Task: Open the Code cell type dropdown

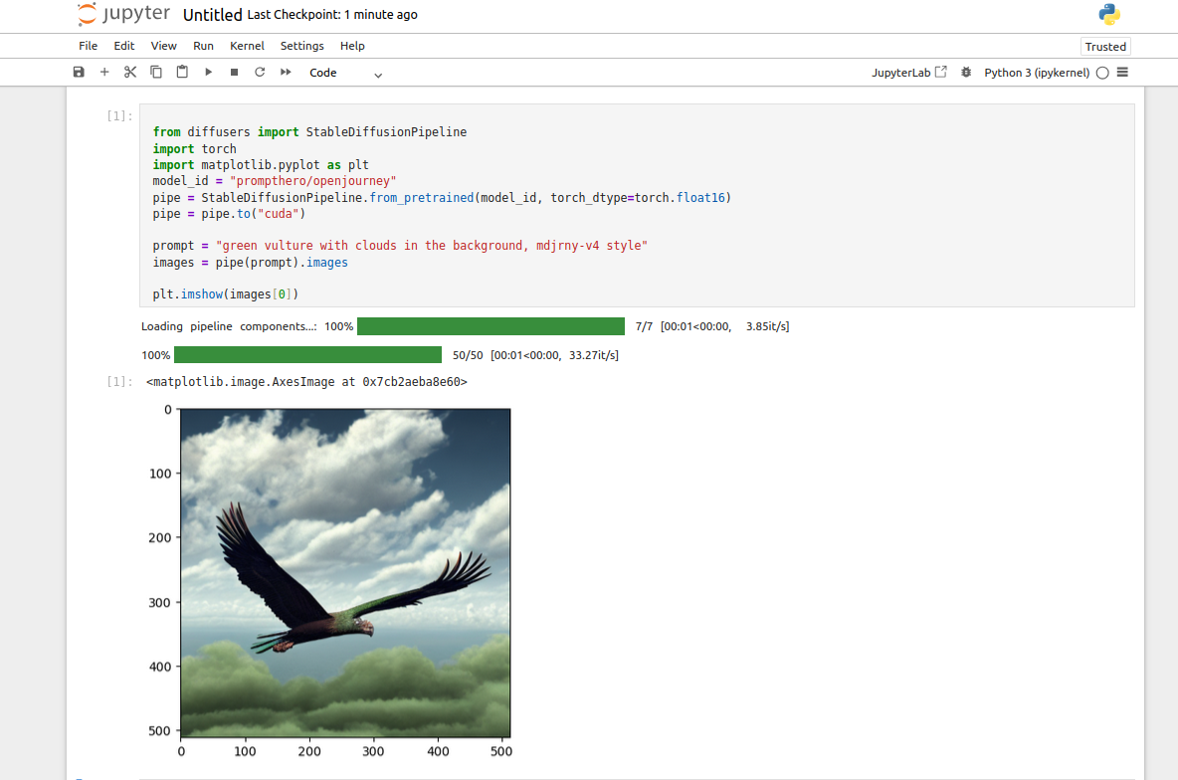Action: pyautogui.click(x=344, y=73)
